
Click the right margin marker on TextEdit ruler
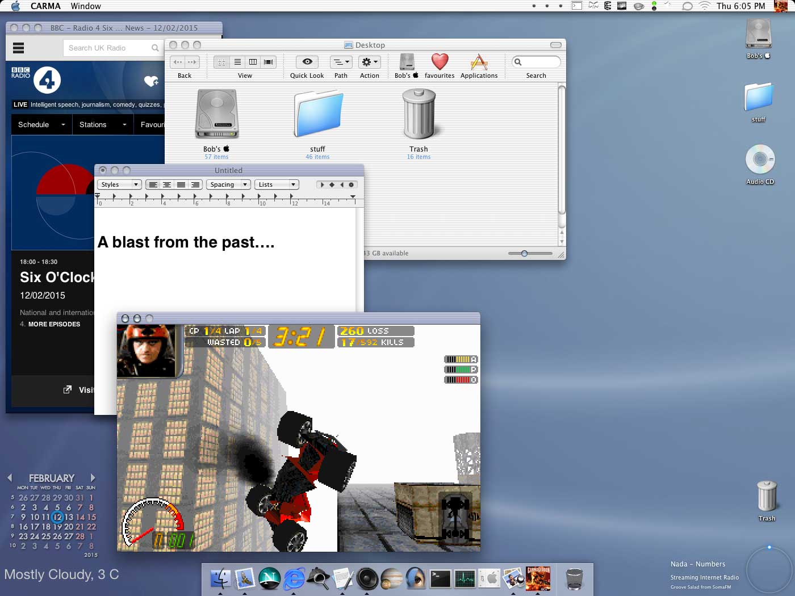(x=353, y=197)
